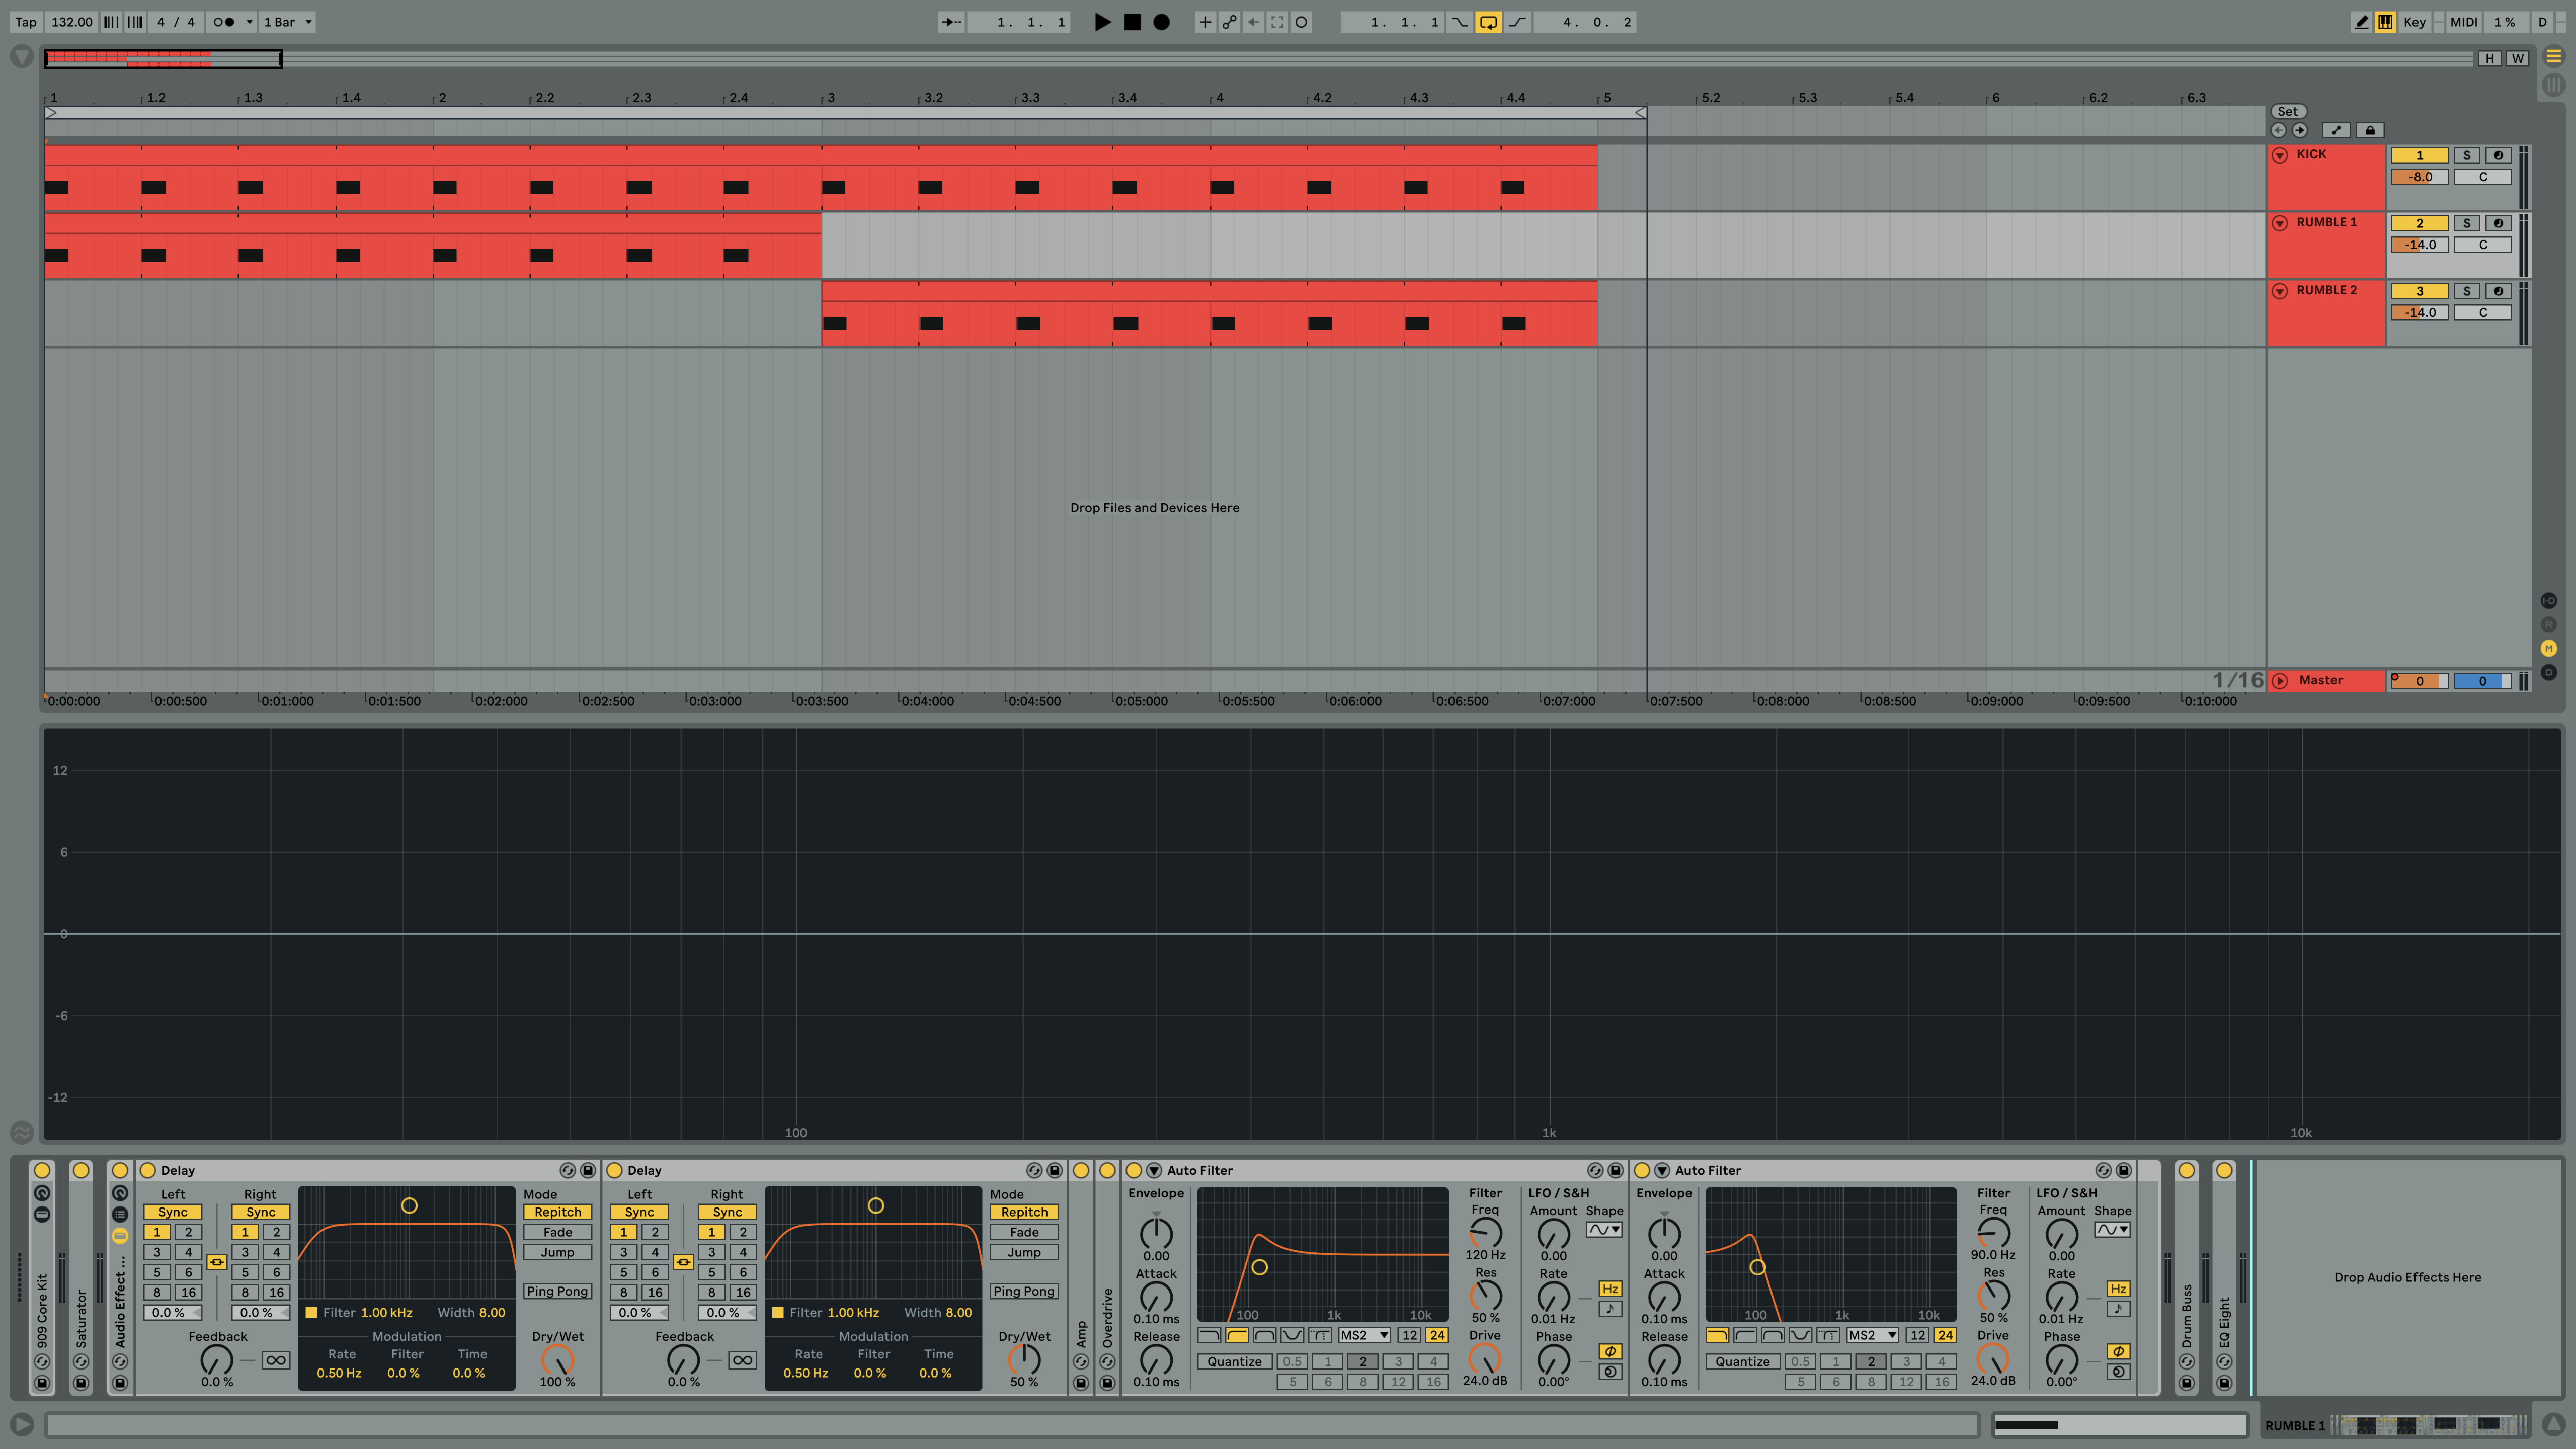Click the Stop transport button
The height and width of the screenshot is (1449, 2576).
[x=1132, y=22]
